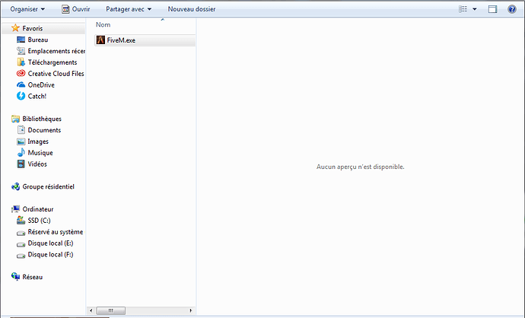Click the Groupe résidentiel icon
The height and width of the screenshot is (318, 525).
pos(15,186)
